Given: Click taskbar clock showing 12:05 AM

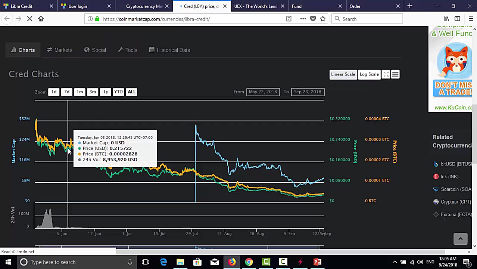Looking at the screenshot, I should point(448,262).
